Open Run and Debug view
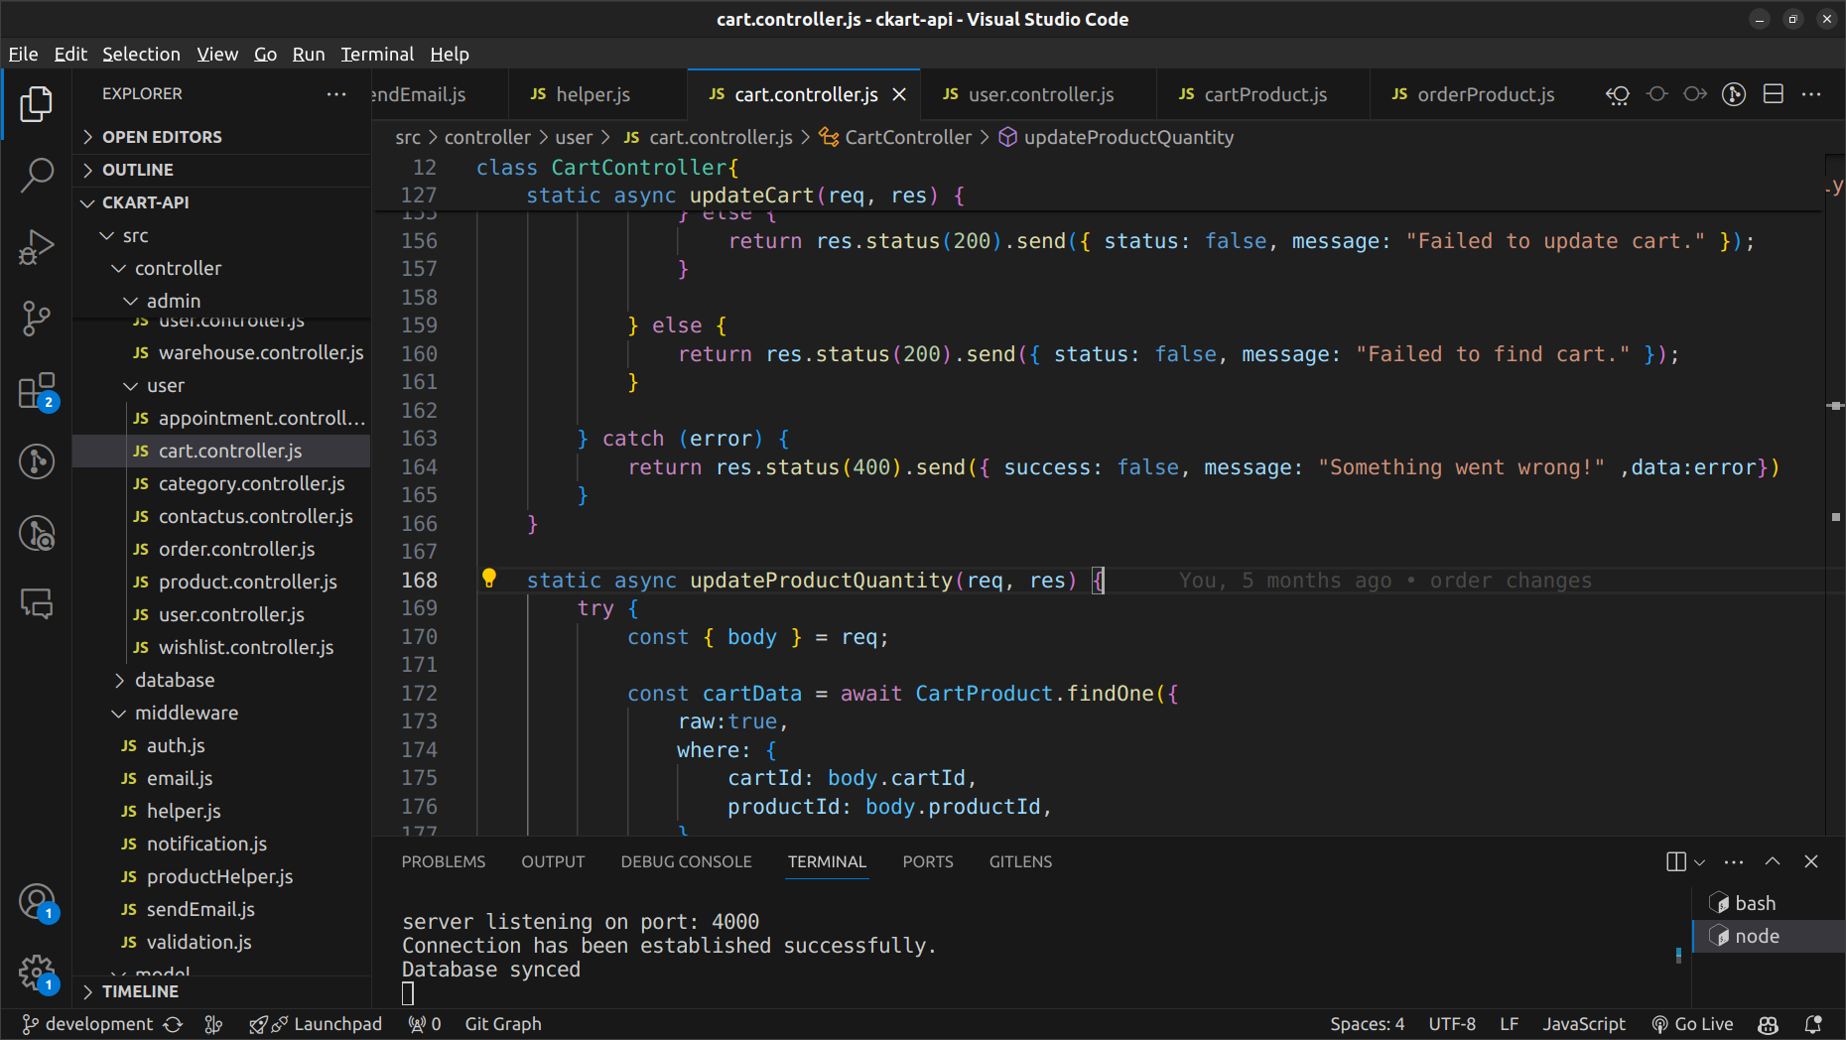This screenshot has width=1846, height=1040. tap(37, 247)
